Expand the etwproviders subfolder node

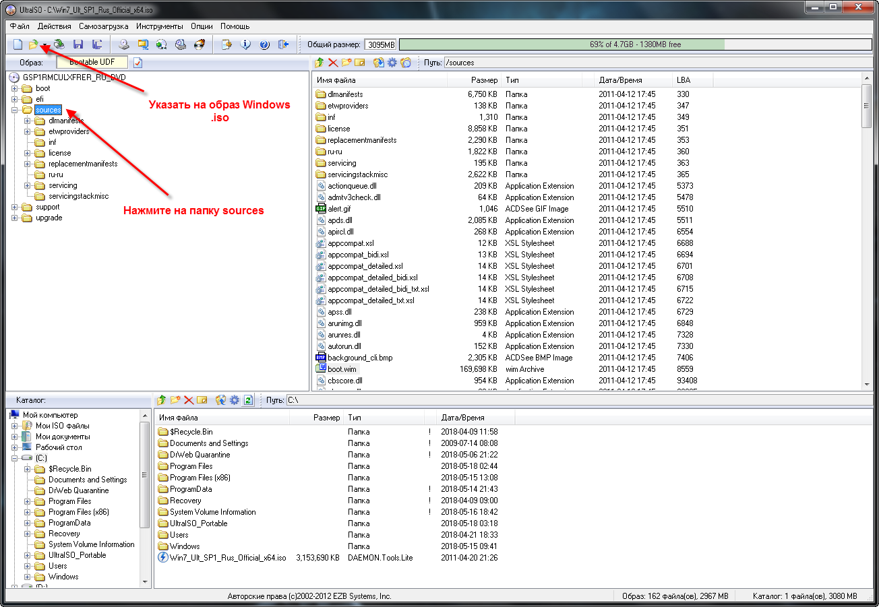[x=27, y=131]
